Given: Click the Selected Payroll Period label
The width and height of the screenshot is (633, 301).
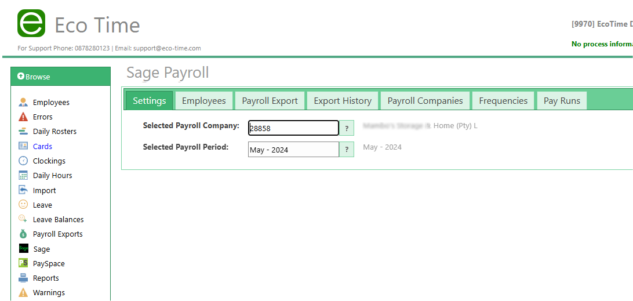Looking at the screenshot, I should click(x=185, y=147).
